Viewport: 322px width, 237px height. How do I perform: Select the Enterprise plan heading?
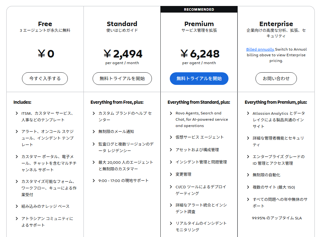coord(276,24)
